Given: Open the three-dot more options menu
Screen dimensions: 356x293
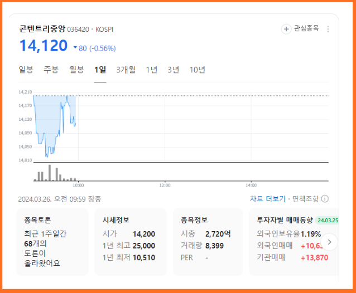Looking at the screenshot, I should (328, 29).
